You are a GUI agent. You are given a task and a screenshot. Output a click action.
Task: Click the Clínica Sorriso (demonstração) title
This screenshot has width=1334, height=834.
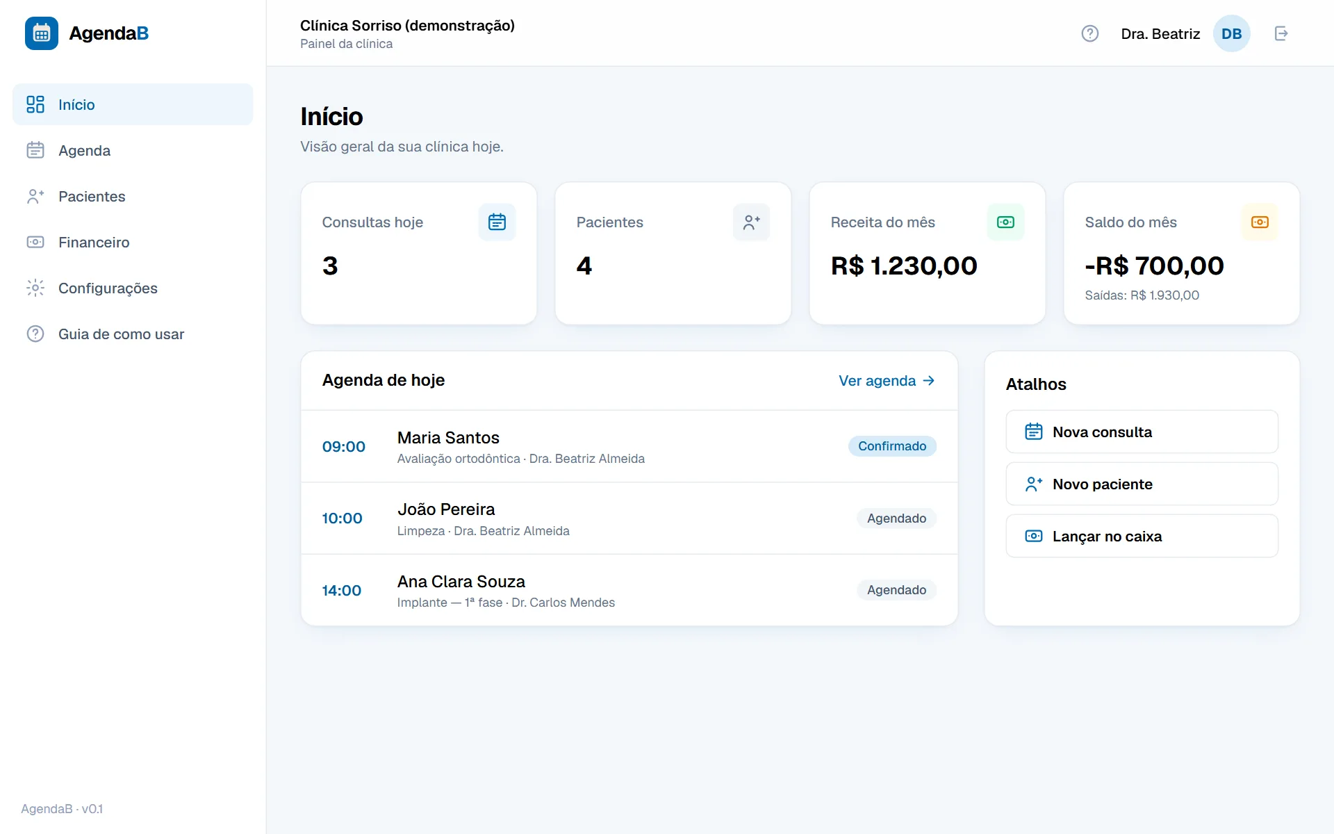pyautogui.click(x=407, y=26)
